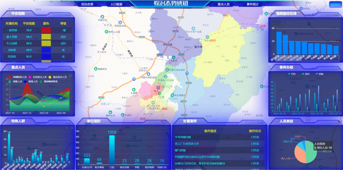Open the 冬季供暖问题 case entry
The image size is (343, 170).
coord(183,137)
